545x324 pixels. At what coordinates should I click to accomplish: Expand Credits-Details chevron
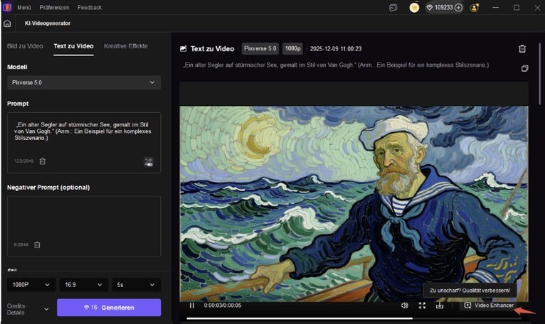pyautogui.click(x=46, y=309)
